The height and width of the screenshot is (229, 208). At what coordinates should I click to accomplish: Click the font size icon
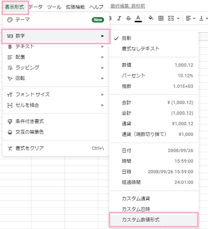tap(10, 95)
